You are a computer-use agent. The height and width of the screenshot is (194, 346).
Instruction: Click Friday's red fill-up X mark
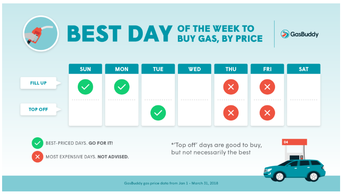pyautogui.click(x=267, y=87)
